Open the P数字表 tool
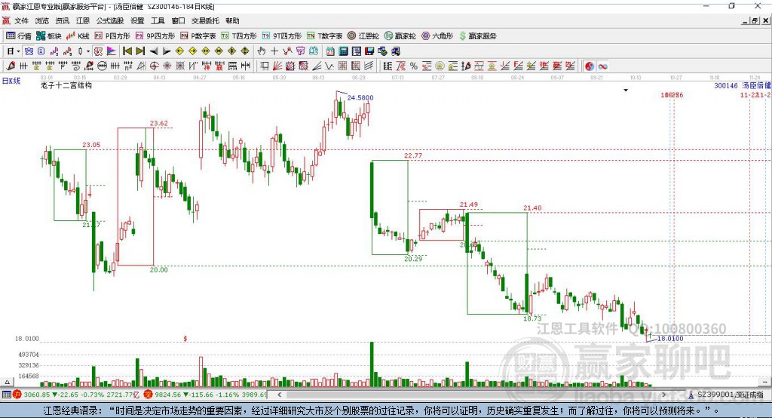Viewport: 772px width, 418px height. (198, 36)
